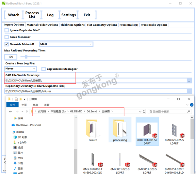The height and width of the screenshot is (174, 196).
Task: Click the Watch button
Action: point(14,15)
